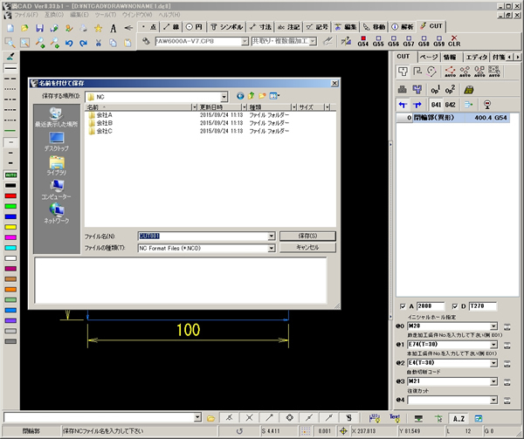
Task: Click the Open folder toolbar icon
Action: [24, 28]
